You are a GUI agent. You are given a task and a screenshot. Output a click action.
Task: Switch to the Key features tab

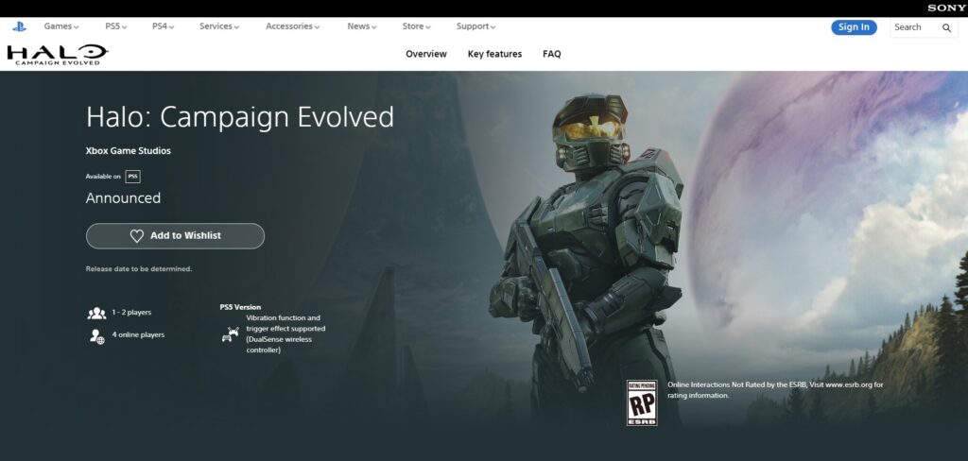click(x=494, y=54)
